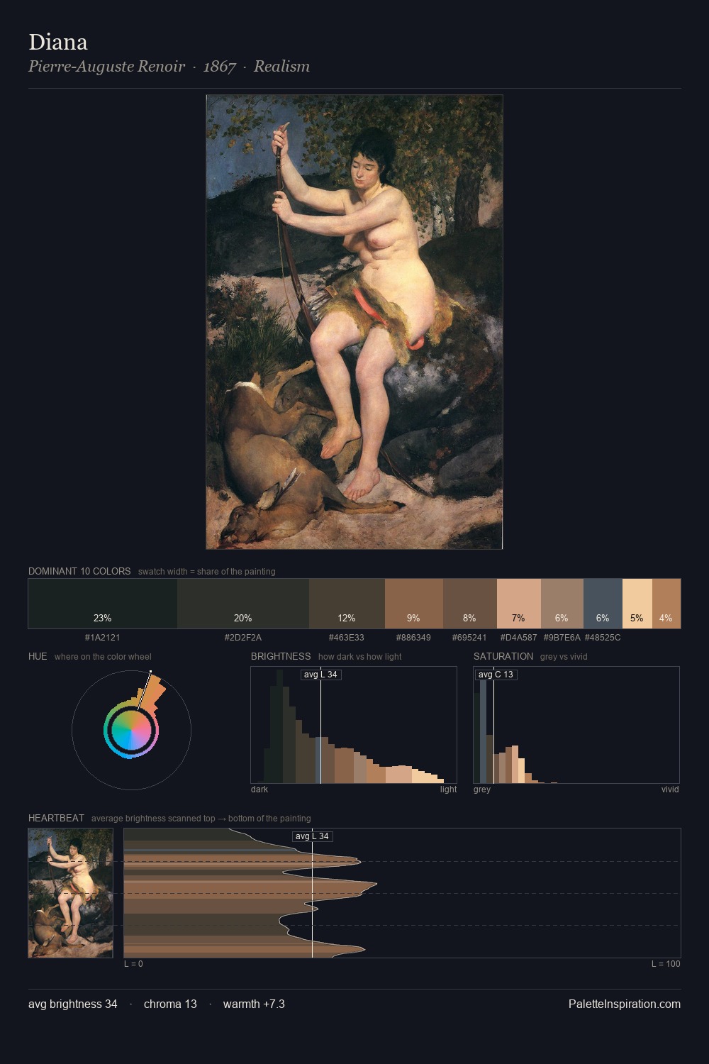The width and height of the screenshot is (709, 1064).
Task: Click the 'HUE' section heading
Action: click(38, 656)
